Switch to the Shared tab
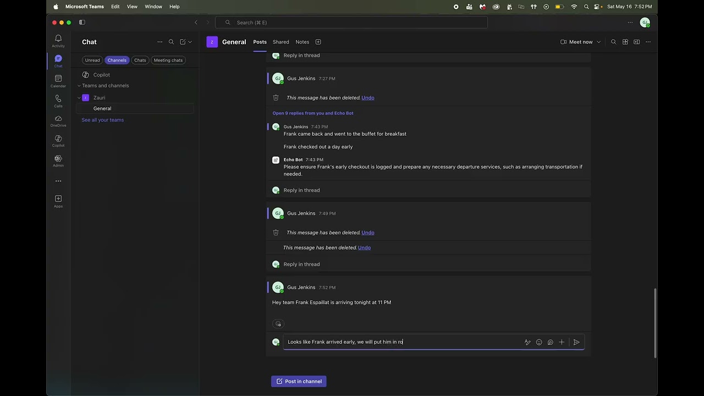The width and height of the screenshot is (704, 396). pyautogui.click(x=280, y=42)
